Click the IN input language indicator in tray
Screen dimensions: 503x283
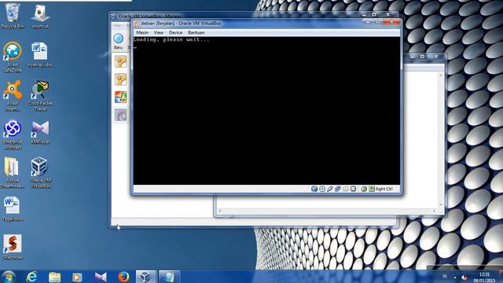(x=444, y=277)
